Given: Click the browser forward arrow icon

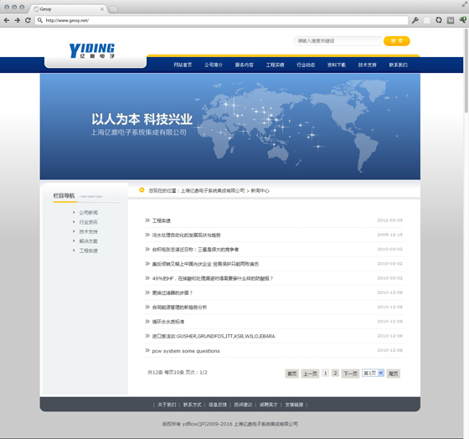Looking at the screenshot, I should pos(18,20).
